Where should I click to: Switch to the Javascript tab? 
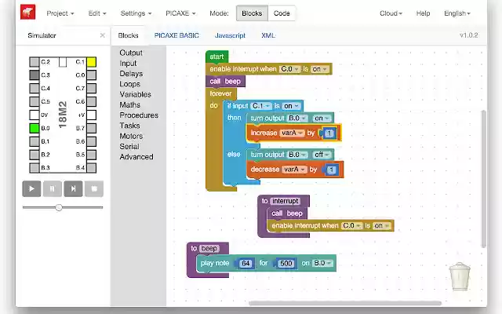(230, 35)
